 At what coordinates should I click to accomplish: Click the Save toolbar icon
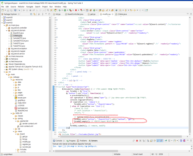pyautogui.click(x=8, y=10)
